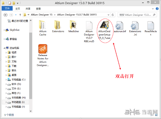Expand the 家庭组 tree node
Screen dimensions: 161x119
4,39
